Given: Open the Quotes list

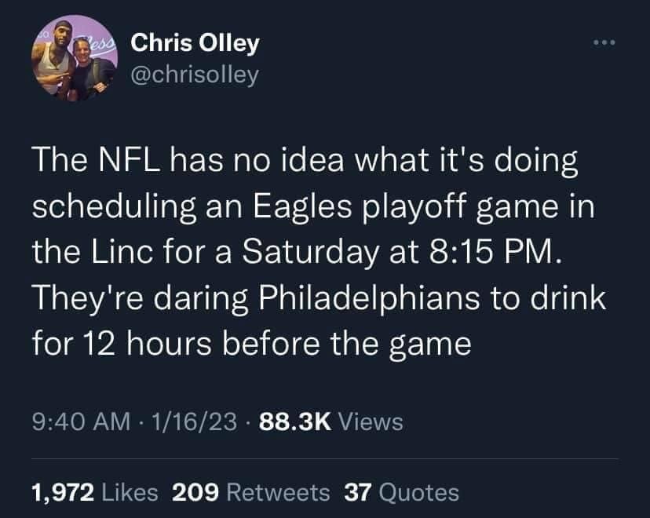Looking at the screenshot, I should [x=418, y=492].
